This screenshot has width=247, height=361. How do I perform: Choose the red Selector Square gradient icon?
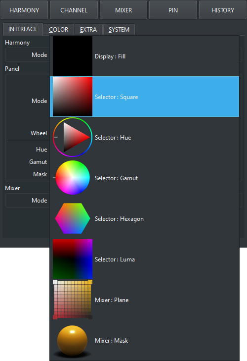click(73, 97)
